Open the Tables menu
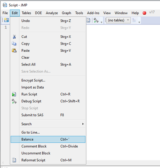The width and height of the screenshot is (160, 168). (26, 13)
